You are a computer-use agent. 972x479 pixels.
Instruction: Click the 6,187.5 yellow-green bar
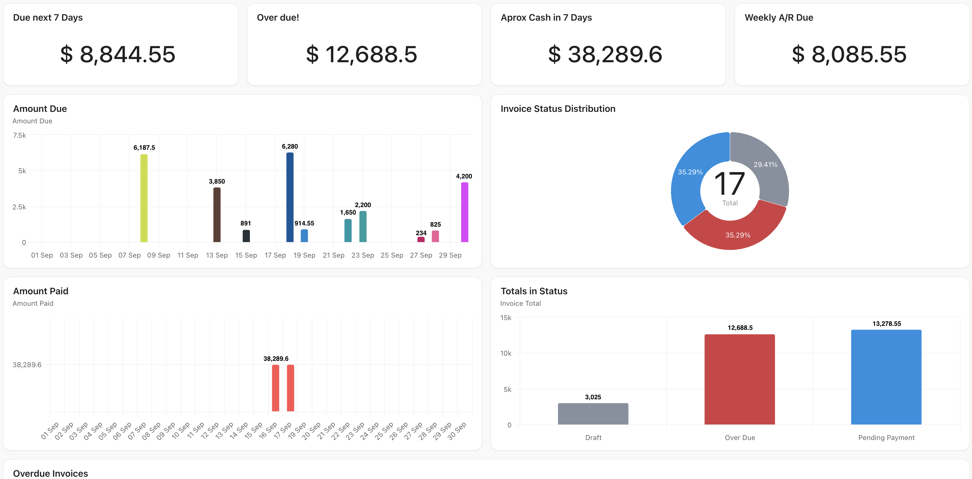pos(144,198)
